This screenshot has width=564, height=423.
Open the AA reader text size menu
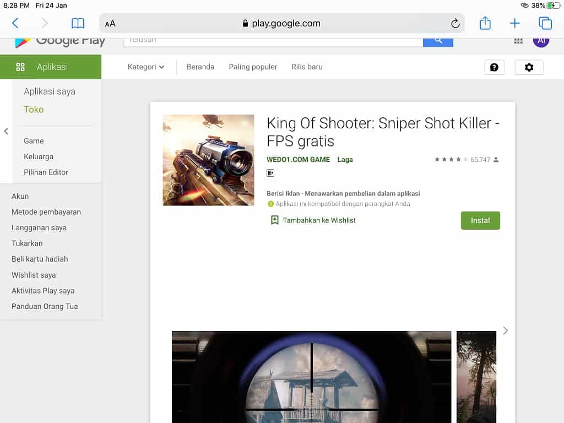[x=110, y=24]
